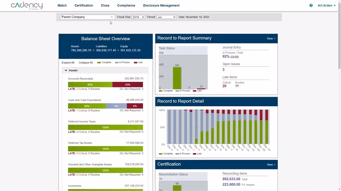Click the In Process legend swatch in Balance Sheet Overview

pos(117,62)
